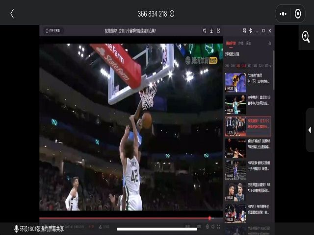Click the 打开主界面 button
Screen dimensions: 314x235
click(54, 30)
